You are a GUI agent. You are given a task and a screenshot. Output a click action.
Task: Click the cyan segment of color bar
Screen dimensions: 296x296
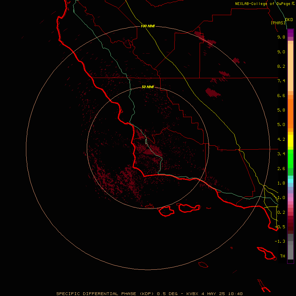pyautogui.click(x=290, y=181)
